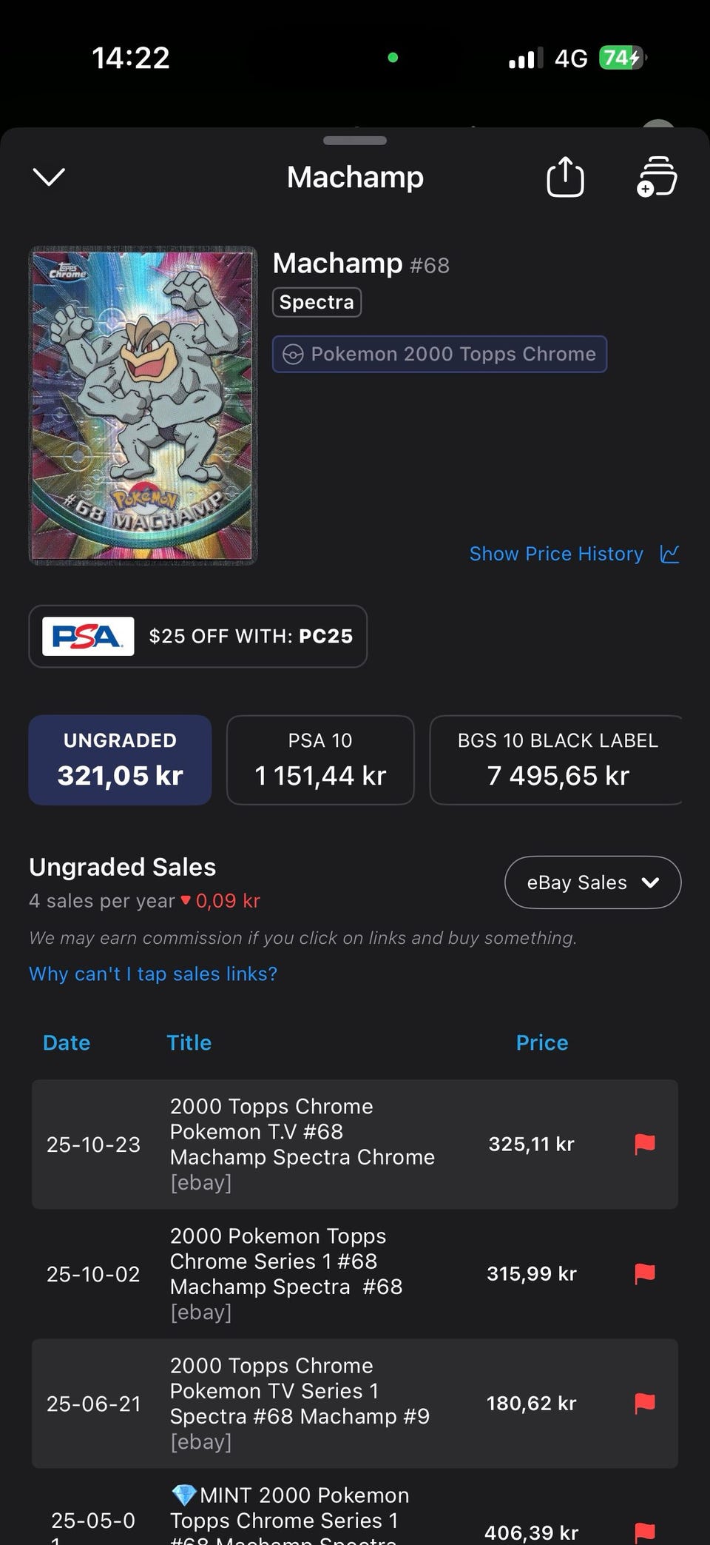The height and width of the screenshot is (1545, 710).
Task: Flag the 325,11 kr sale
Action: (x=645, y=1144)
